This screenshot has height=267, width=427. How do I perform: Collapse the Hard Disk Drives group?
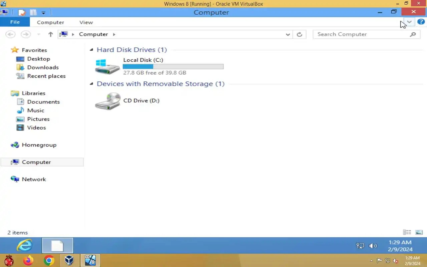coord(91,50)
